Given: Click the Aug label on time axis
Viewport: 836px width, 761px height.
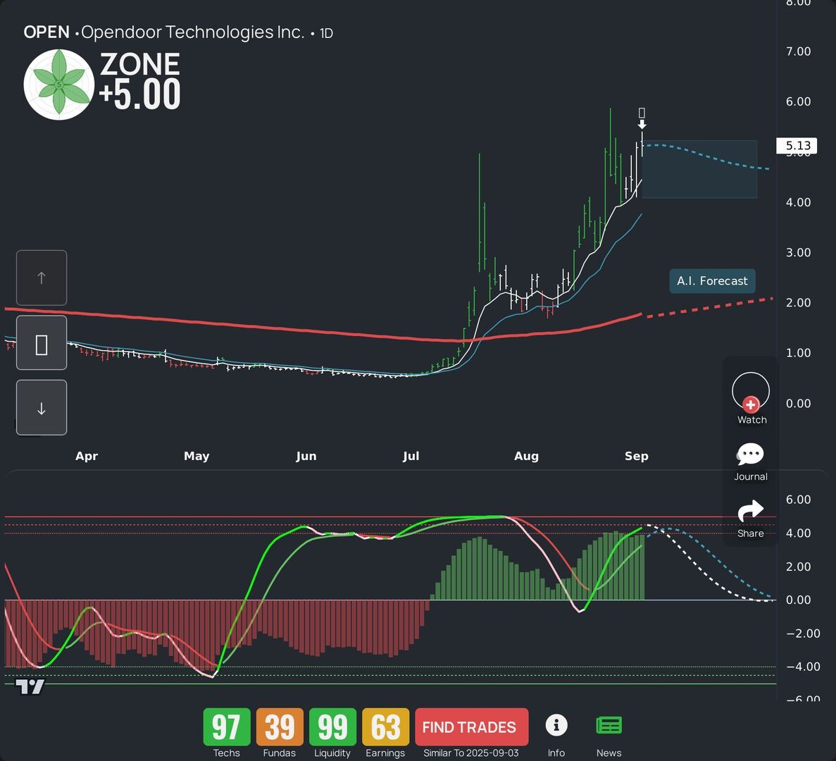Looking at the screenshot, I should tap(526, 456).
